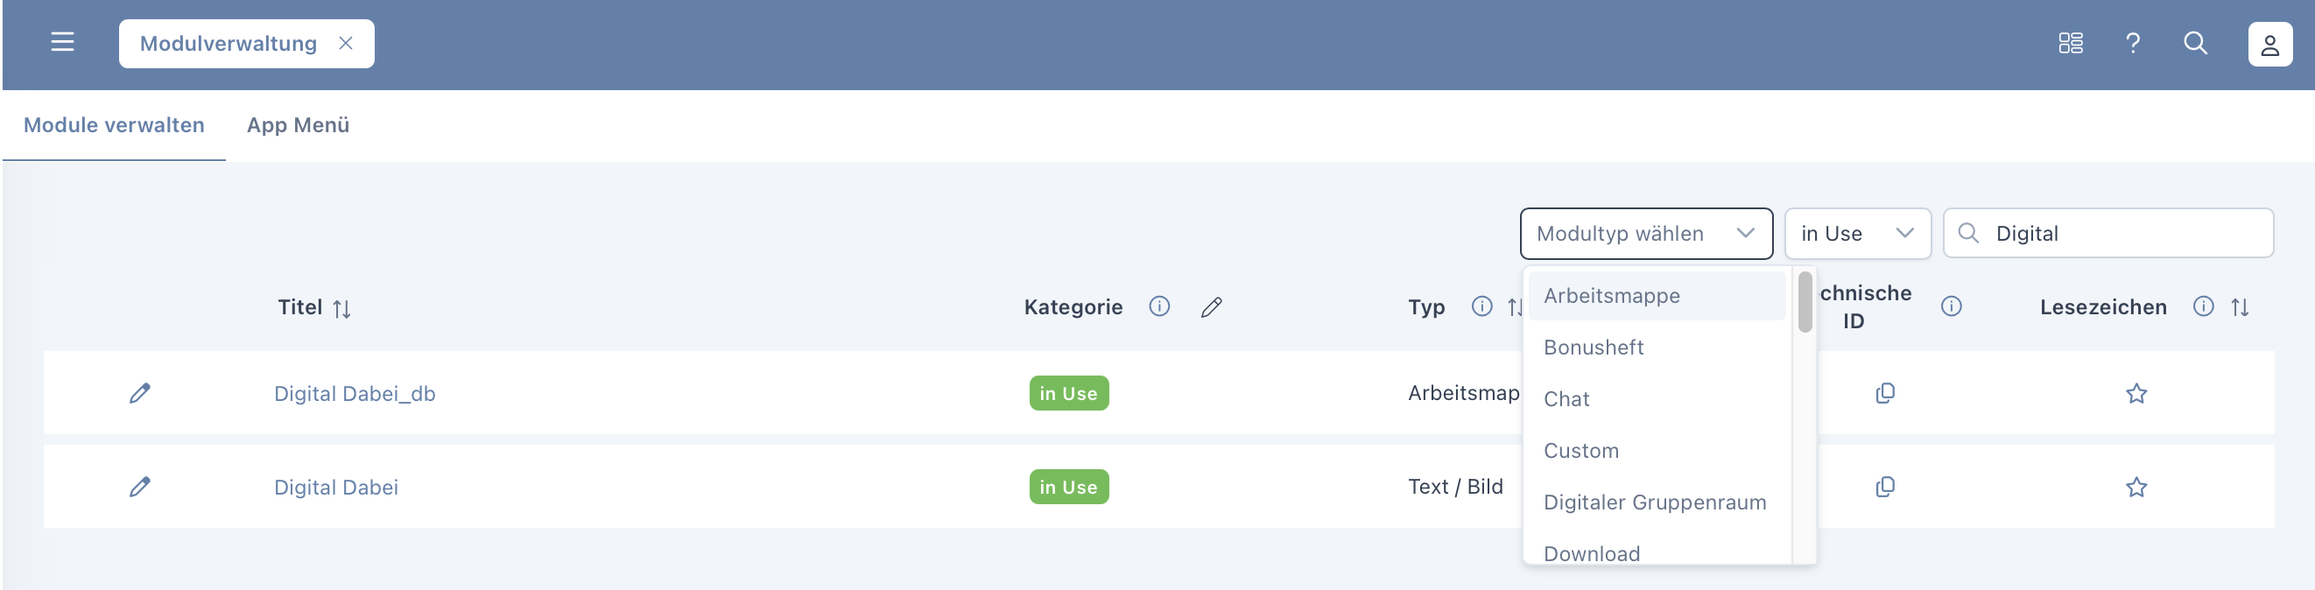Open the grid modules overview icon
This screenshot has height=590, width=2315.
click(x=2071, y=43)
